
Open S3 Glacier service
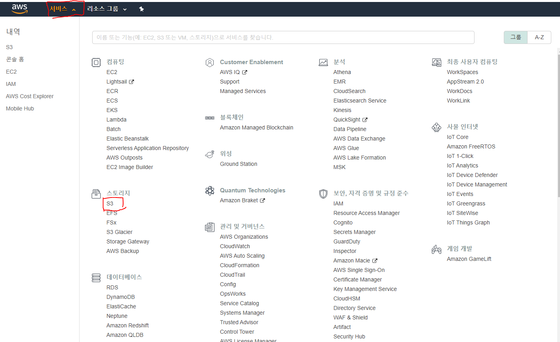tap(120, 232)
